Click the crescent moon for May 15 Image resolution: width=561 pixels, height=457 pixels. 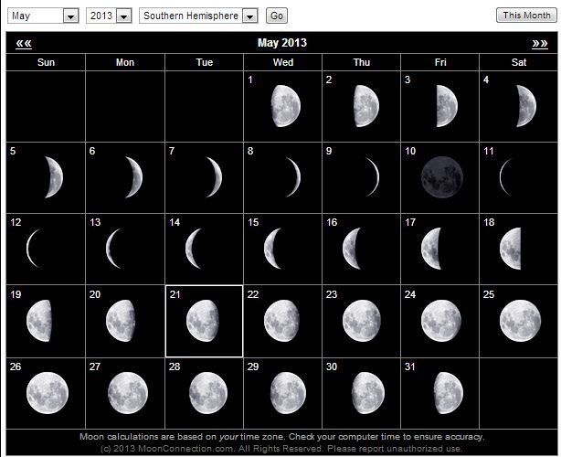[x=273, y=249]
